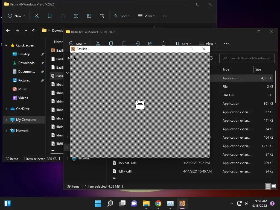Viewport: 280px width, 210px height.
Task: Click Cut icon in back Explorer window toolbar
Action: tap(37, 16)
